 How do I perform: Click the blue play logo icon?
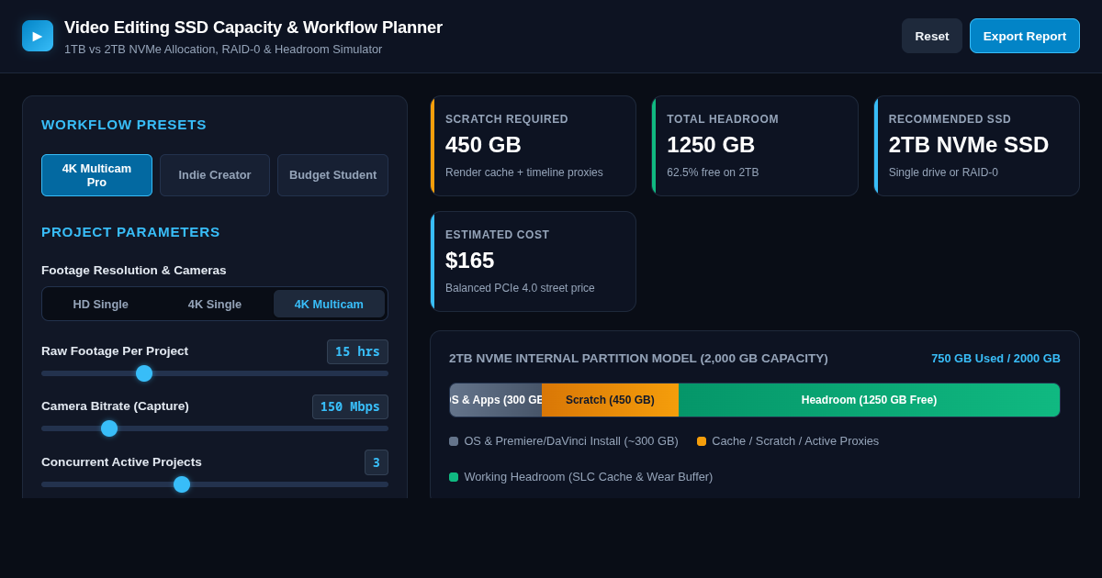[38, 36]
